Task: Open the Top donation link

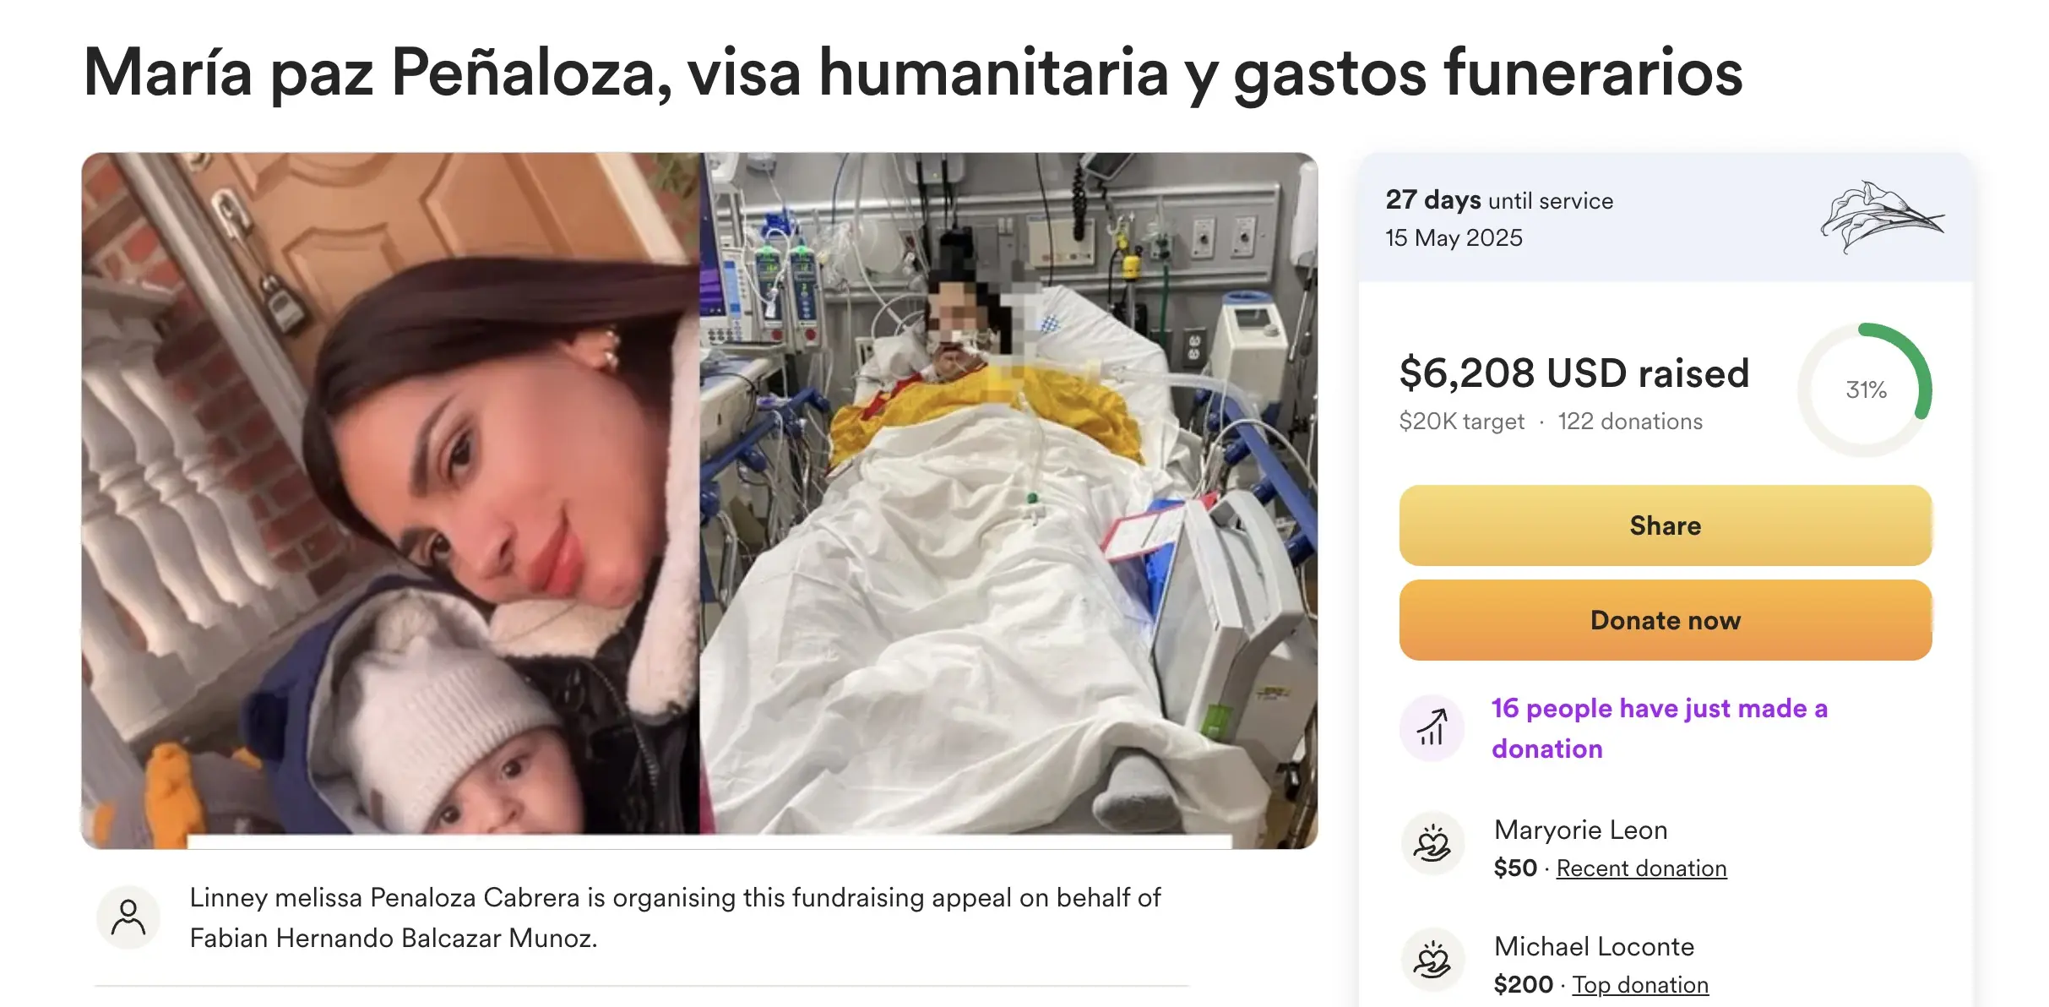Action: coord(1640,985)
